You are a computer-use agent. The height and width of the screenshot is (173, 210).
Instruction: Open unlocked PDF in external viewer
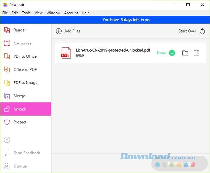(x=196, y=53)
